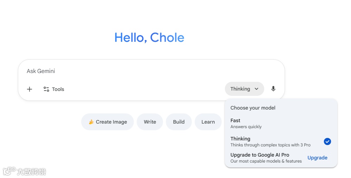Select the Thinking model with 3 Pro
Image resolution: width=351 pixels, height=178 pixels.
[x=271, y=141]
